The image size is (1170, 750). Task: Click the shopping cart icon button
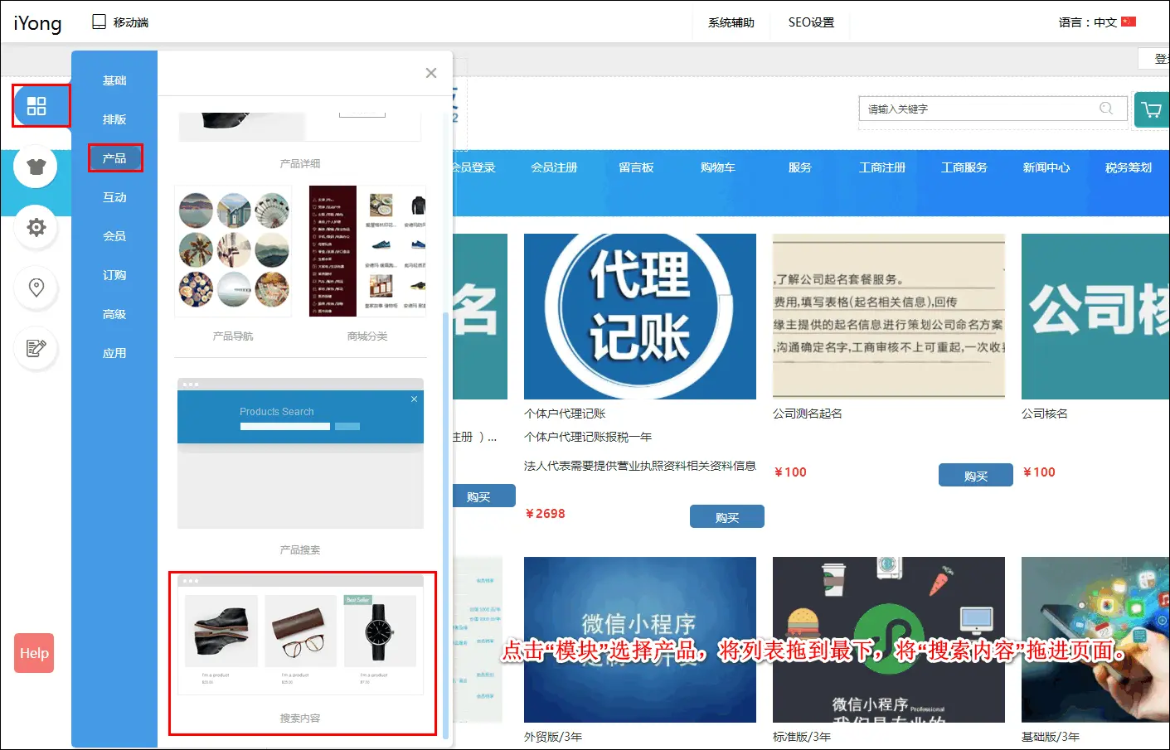click(1151, 109)
